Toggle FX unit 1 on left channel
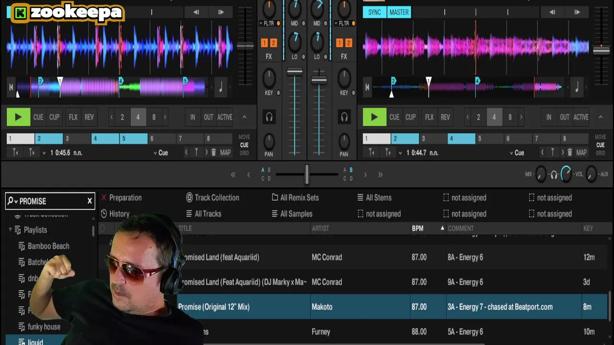The height and width of the screenshot is (345, 614). [x=264, y=43]
